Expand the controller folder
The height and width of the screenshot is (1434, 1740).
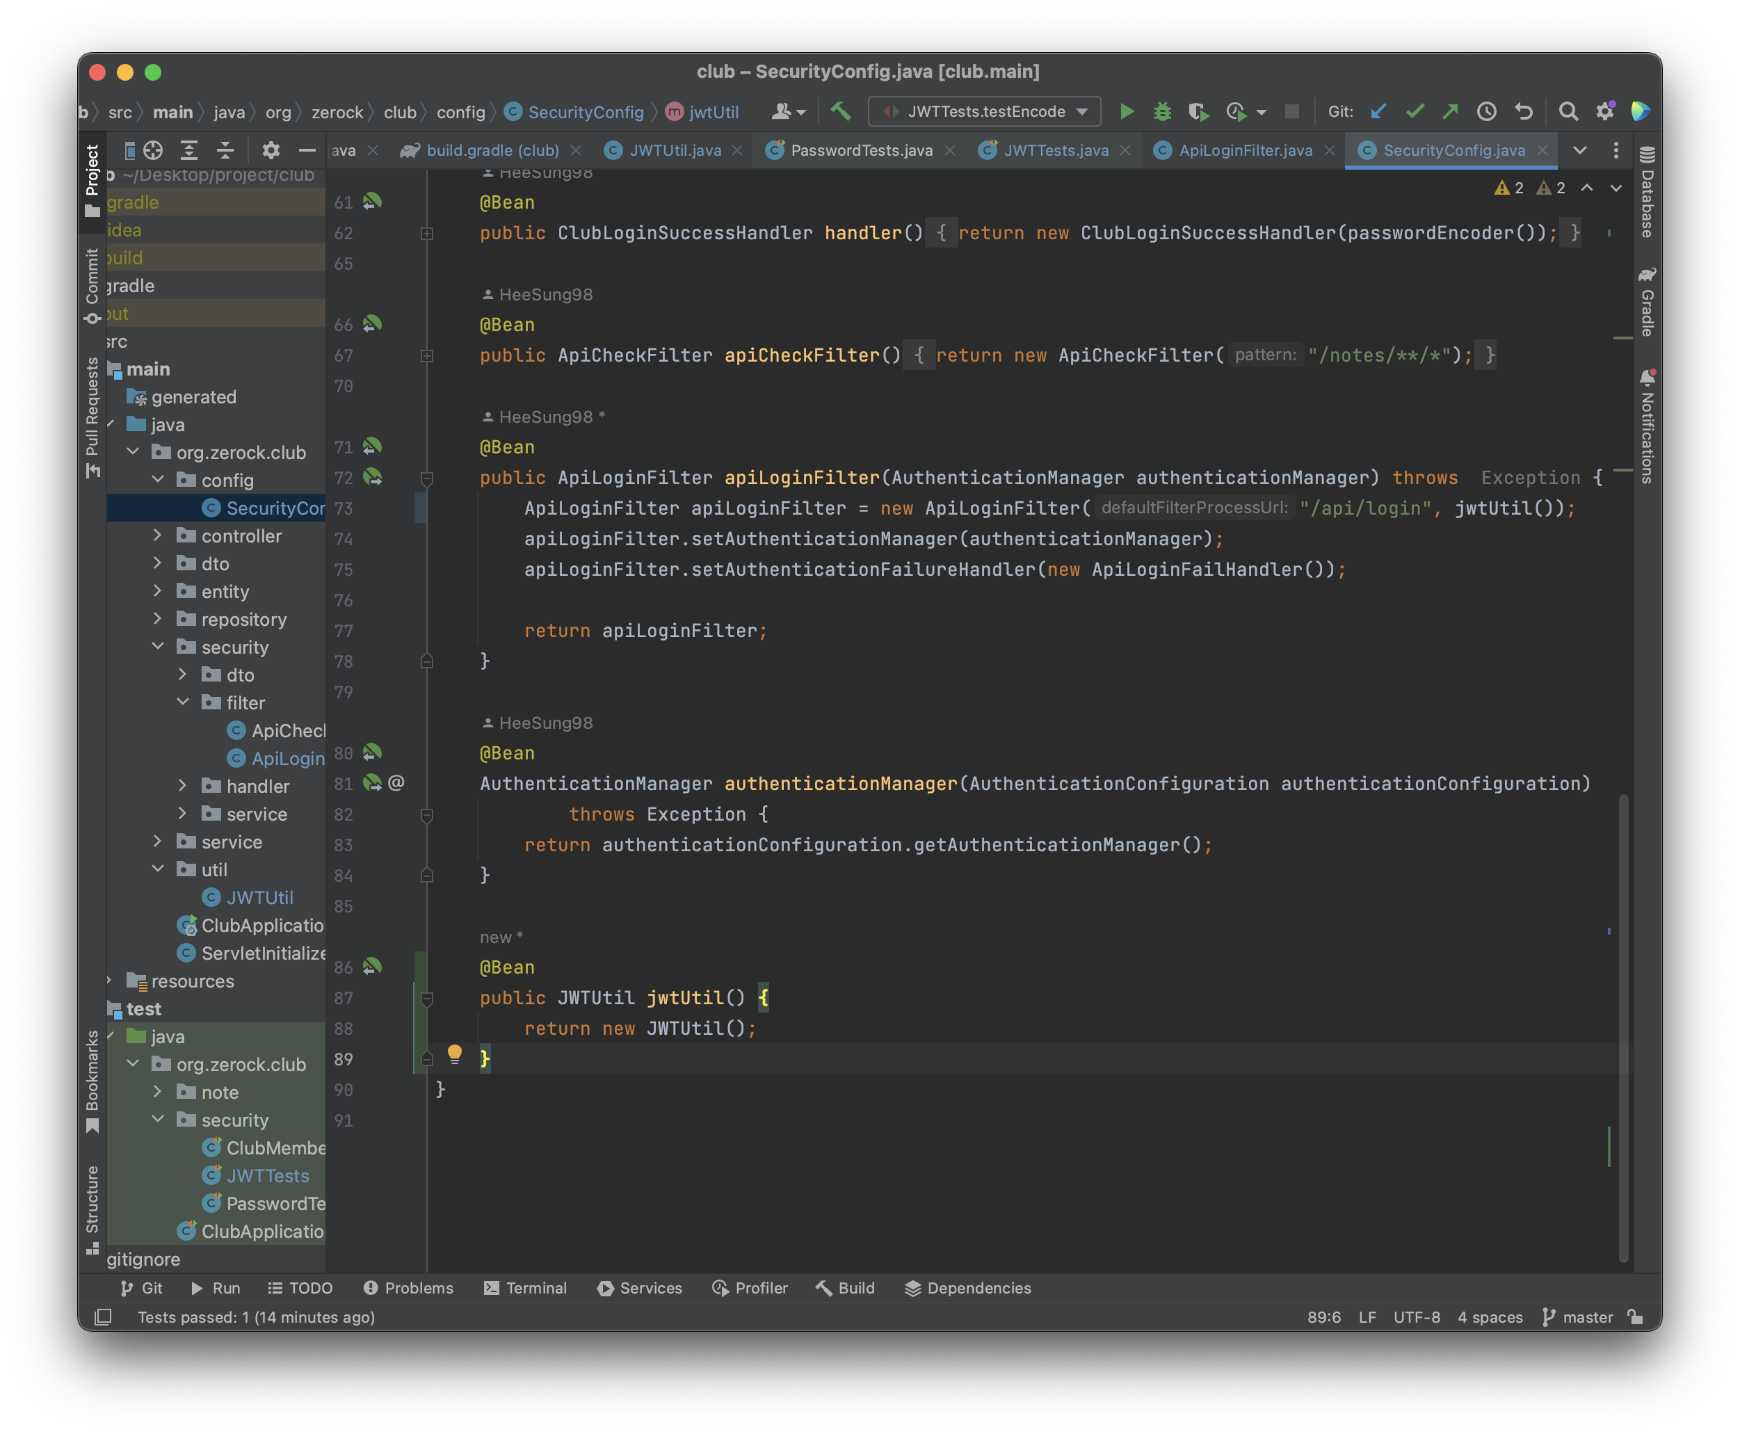[x=158, y=535]
